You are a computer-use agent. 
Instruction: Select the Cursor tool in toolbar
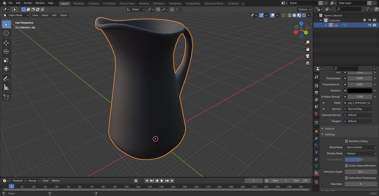pos(6,33)
